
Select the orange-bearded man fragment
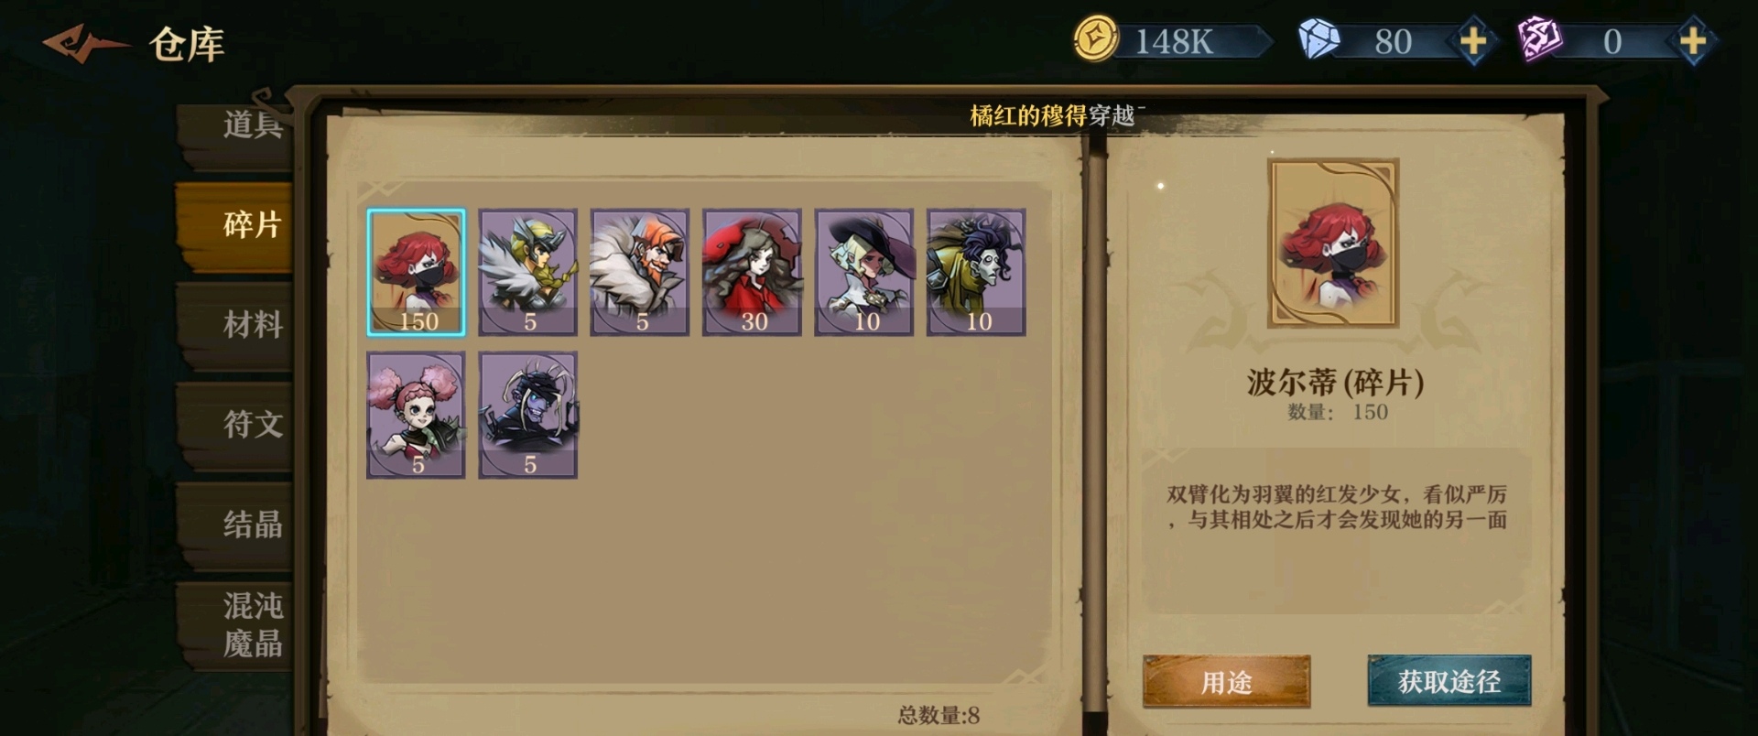[x=640, y=272]
